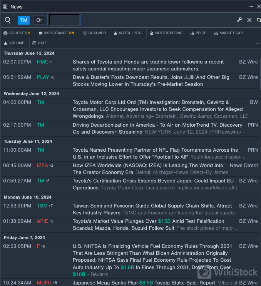261x286 pixels.
Task: Click into the ticker search input field
Action: 64,20
